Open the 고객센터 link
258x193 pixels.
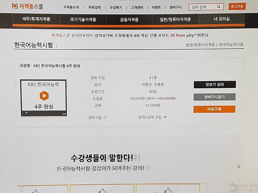137,8
